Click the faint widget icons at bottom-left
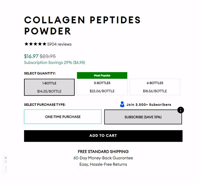Image resolution: width=200 pixels, height=184 pixels. (x=6, y=160)
